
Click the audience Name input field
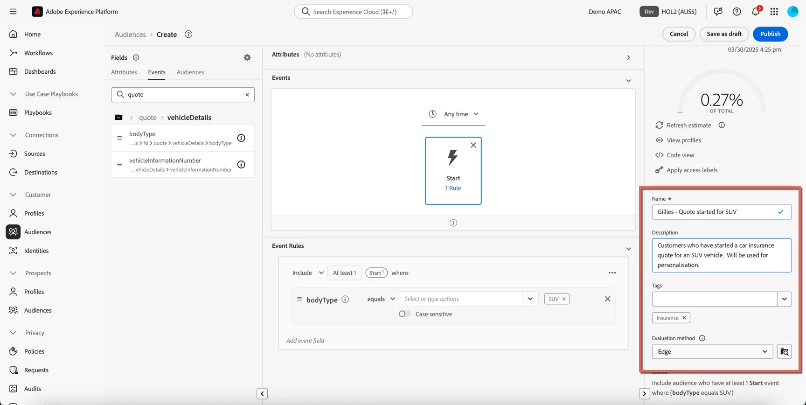click(722, 212)
